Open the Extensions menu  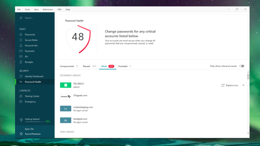[48, 9]
